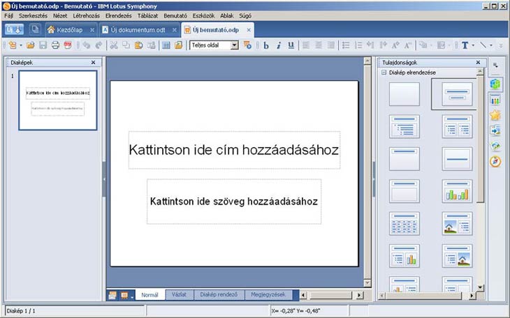510x318 pixels.
Task: Choose the blank slide layout thumbnail
Action: click(404, 94)
